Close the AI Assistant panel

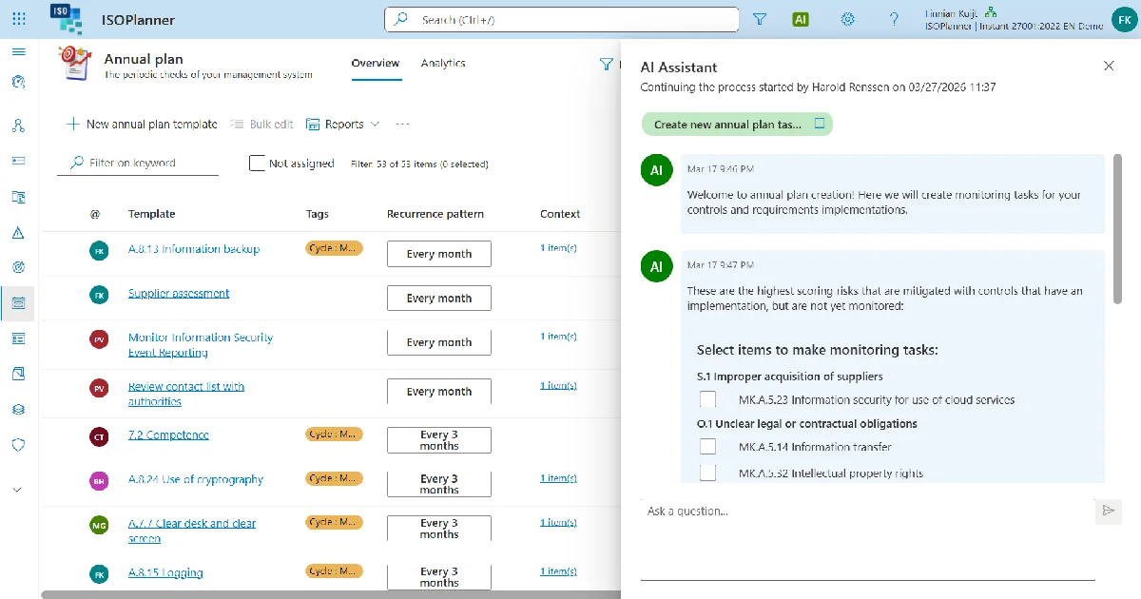coord(1109,66)
